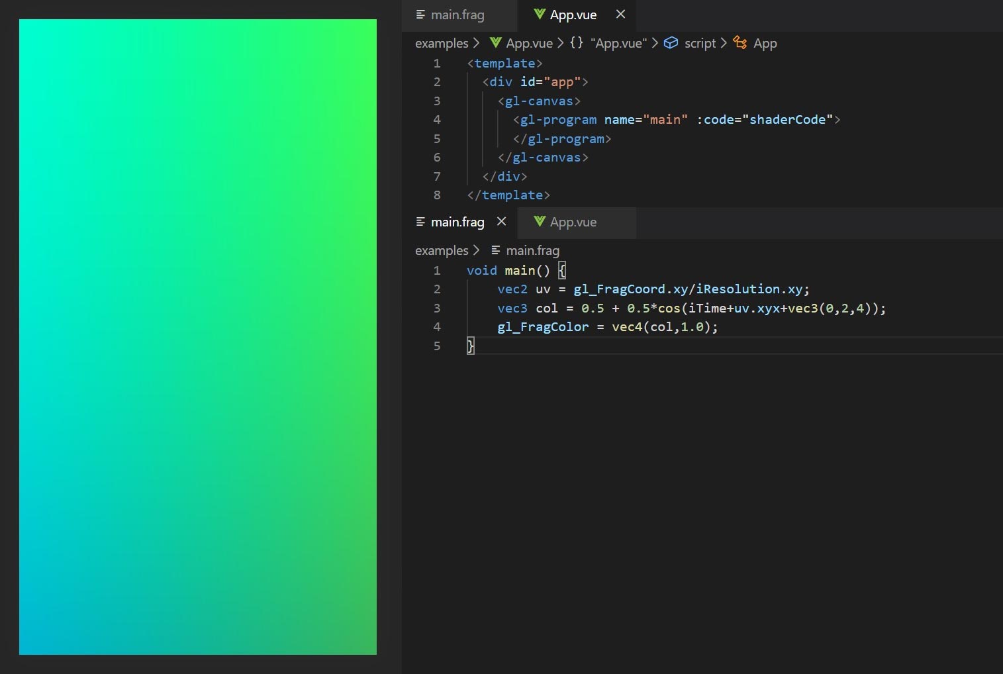Click the curly braces icon in breadcrumb
1003x674 pixels.
point(577,42)
